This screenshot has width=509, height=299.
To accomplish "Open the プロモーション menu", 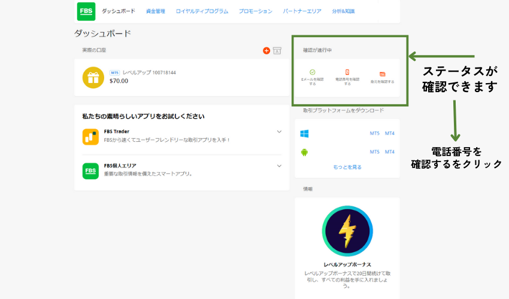I will [256, 11].
